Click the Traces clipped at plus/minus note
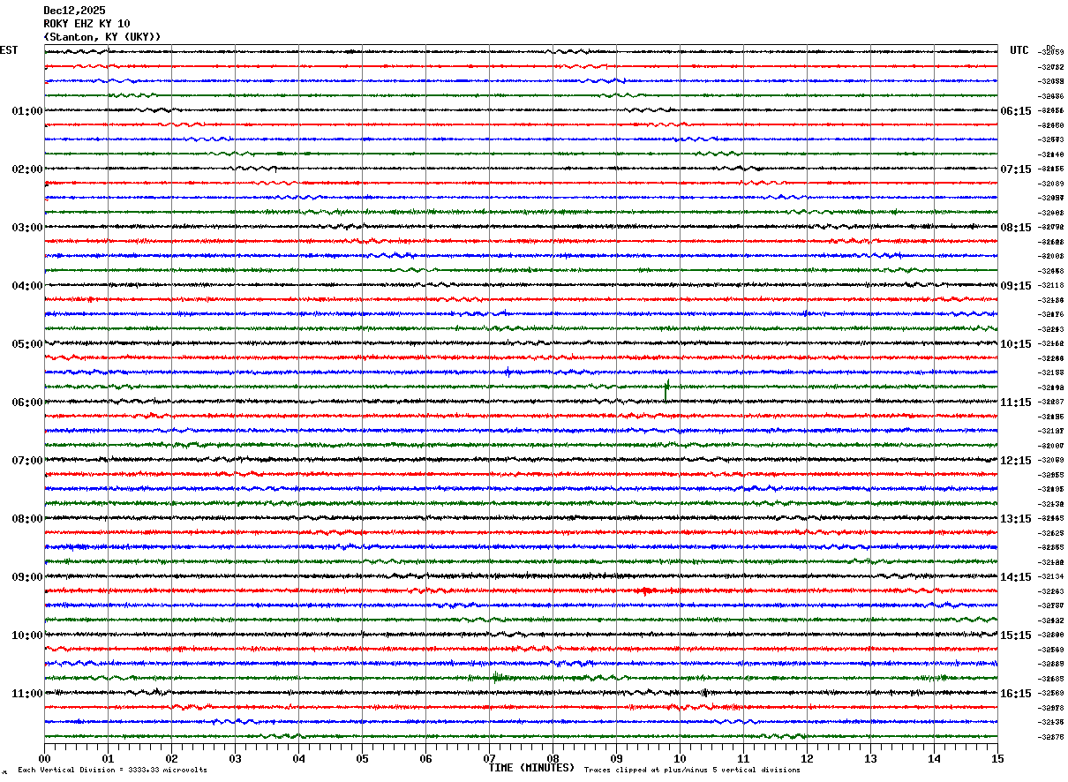The height and width of the screenshot is (782, 1068). [692, 771]
